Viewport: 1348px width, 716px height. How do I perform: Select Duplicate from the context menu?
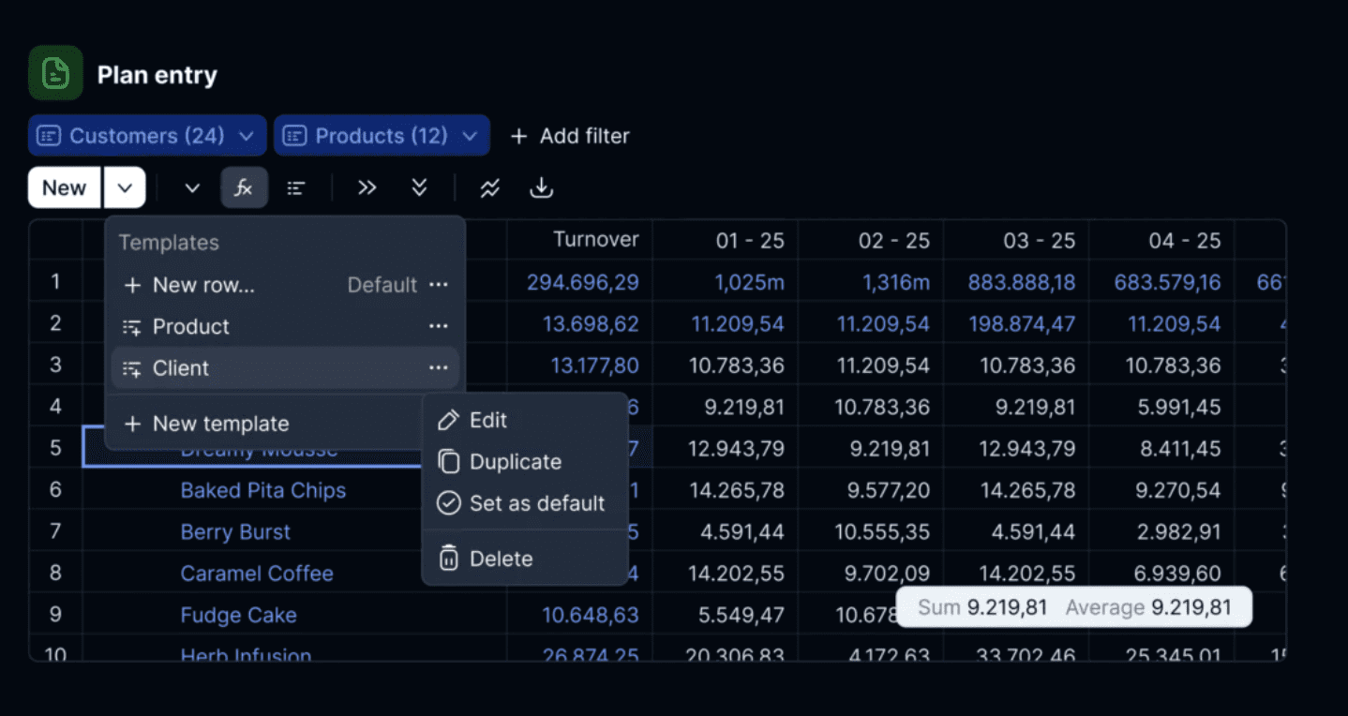click(x=524, y=462)
